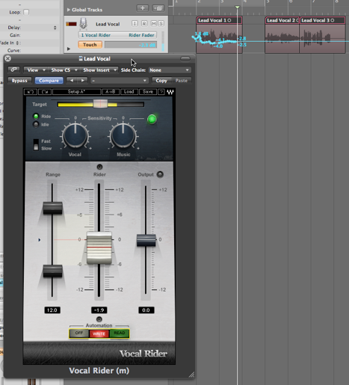
Task: Click the Output indicator knob
Action: click(160, 174)
